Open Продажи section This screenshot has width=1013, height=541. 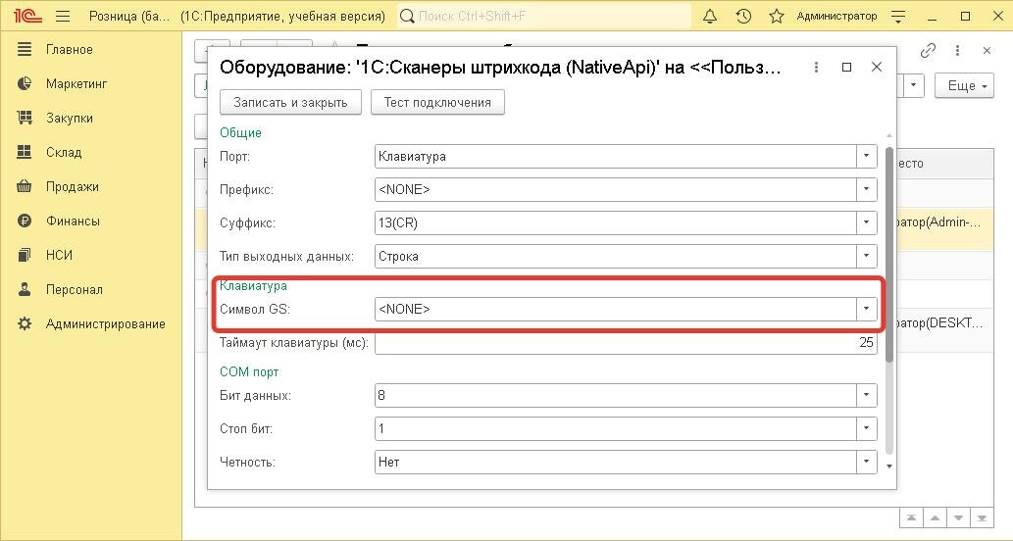(x=73, y=186)
